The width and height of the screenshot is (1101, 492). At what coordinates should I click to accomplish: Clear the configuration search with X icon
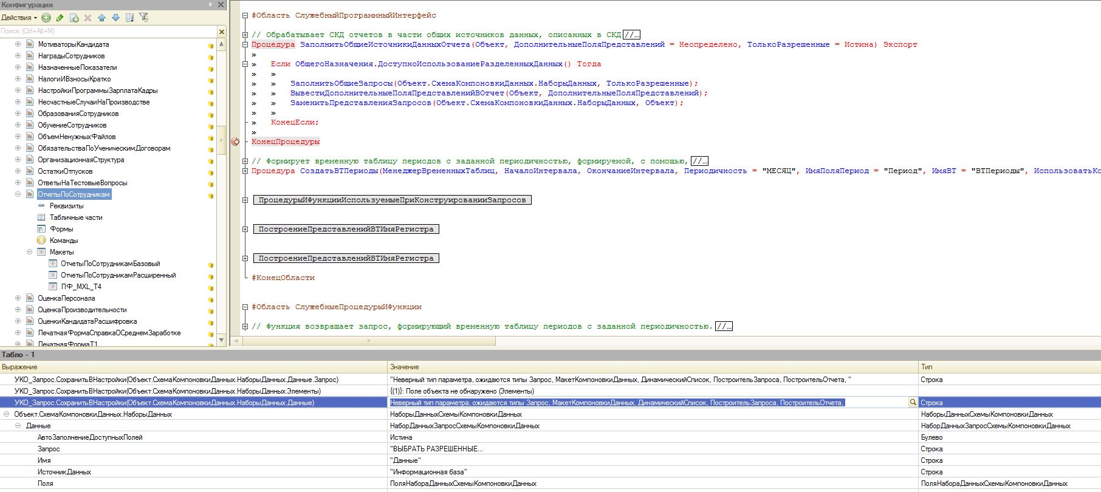[x=222, y=31]
